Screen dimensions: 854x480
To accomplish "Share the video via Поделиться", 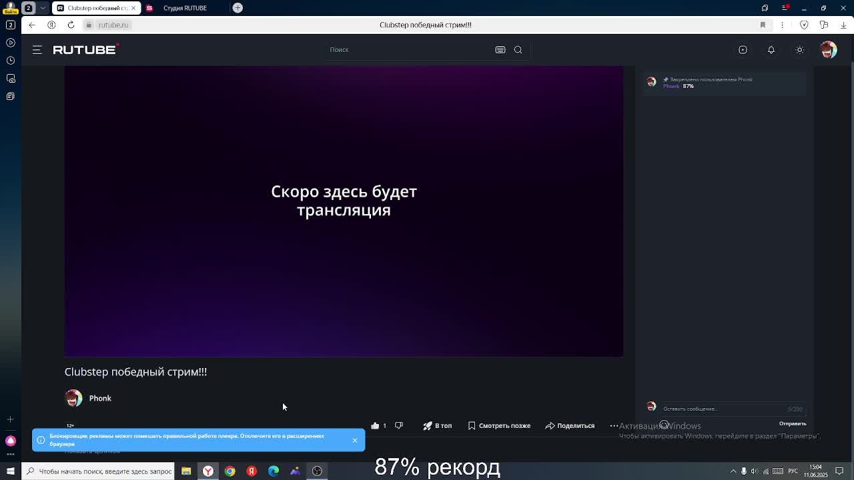I will 570,425.
